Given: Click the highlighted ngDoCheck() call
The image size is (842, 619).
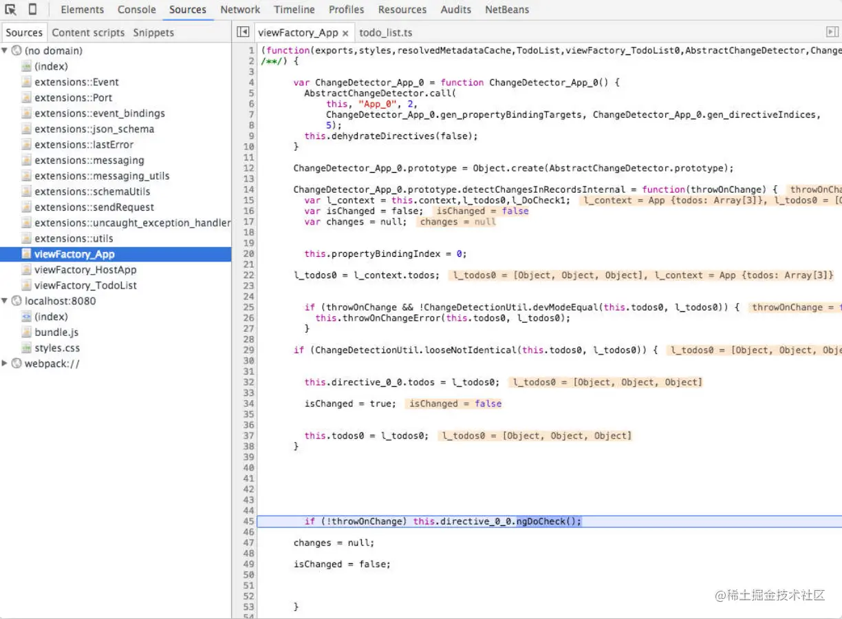Looking at the screenshot, I should pyautogui.click(x=549, y=521).
